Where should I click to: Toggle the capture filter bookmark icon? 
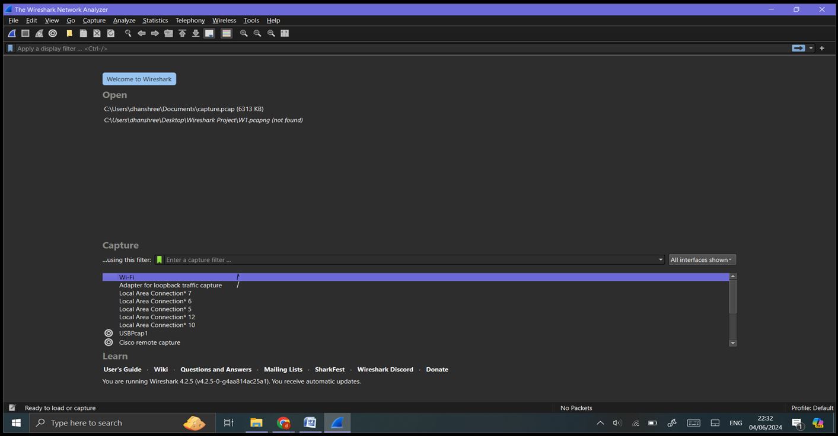pos(159,259)
